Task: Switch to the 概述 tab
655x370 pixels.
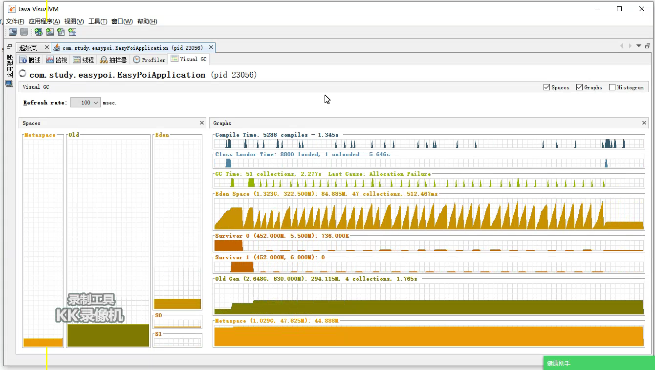Action: pyautogui.click(x=30, y=60)
